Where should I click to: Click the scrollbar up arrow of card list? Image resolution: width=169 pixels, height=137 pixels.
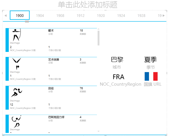pyautogui.click(x=98, y=29)
